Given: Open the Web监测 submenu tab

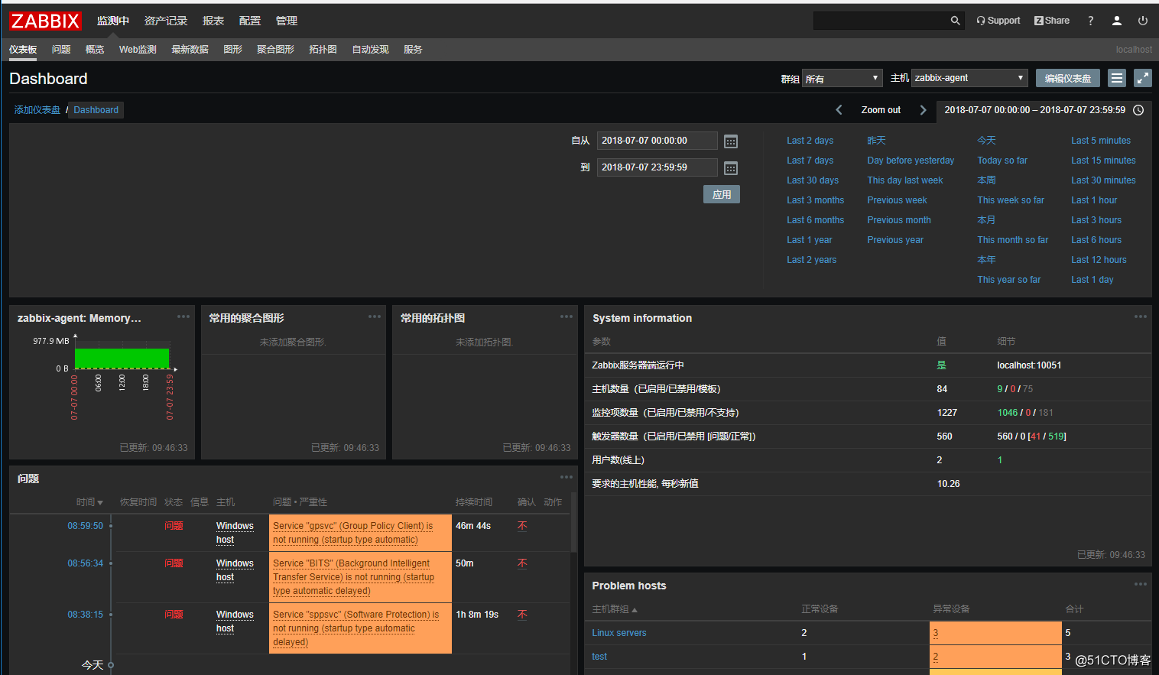Looking at the screenshot, I should click(138, 50).
